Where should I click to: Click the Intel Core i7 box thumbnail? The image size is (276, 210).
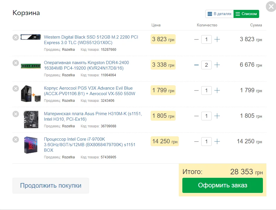point(31,145)
